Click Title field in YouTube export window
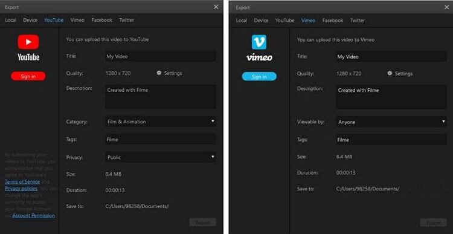 [161, 56]
